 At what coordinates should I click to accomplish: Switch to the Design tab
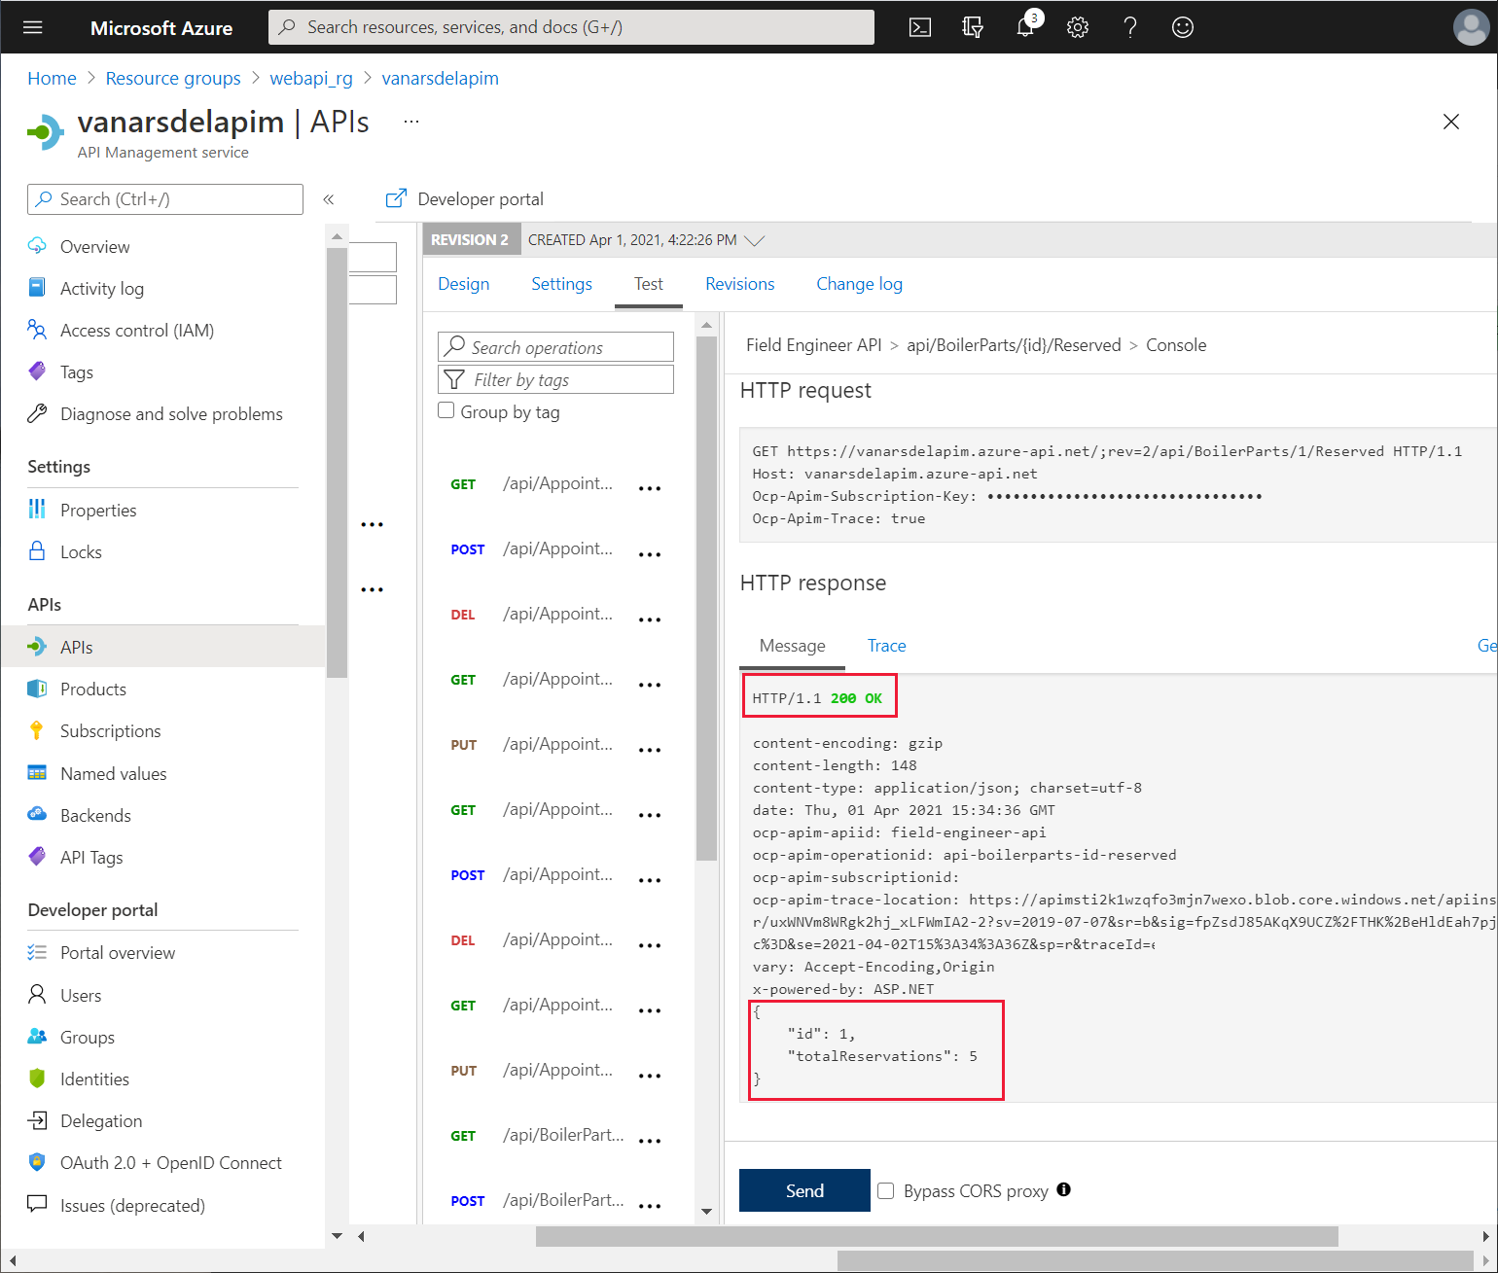464,284
